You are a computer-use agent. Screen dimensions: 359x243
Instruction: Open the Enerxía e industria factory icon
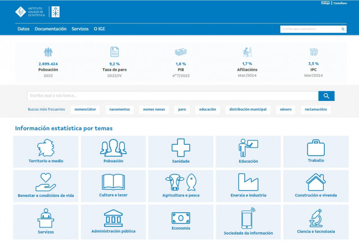pos(248,182)
